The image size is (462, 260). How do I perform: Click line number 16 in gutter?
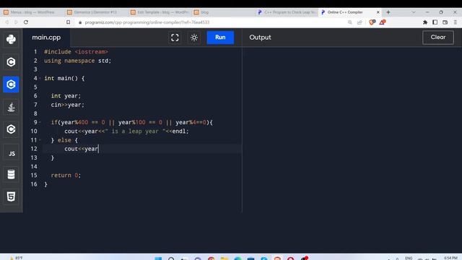(x=34, y=184)
